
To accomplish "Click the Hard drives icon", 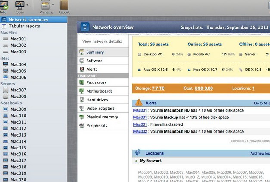I will point(82,100).
